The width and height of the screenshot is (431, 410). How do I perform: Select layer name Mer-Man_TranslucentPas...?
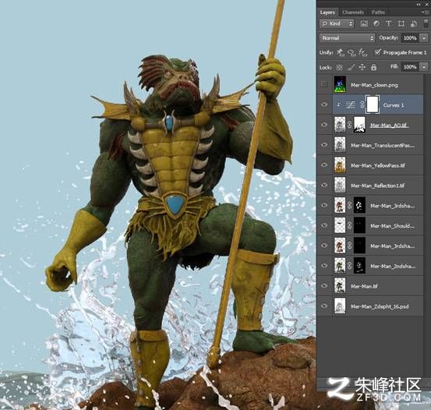[x=383, y=145]
